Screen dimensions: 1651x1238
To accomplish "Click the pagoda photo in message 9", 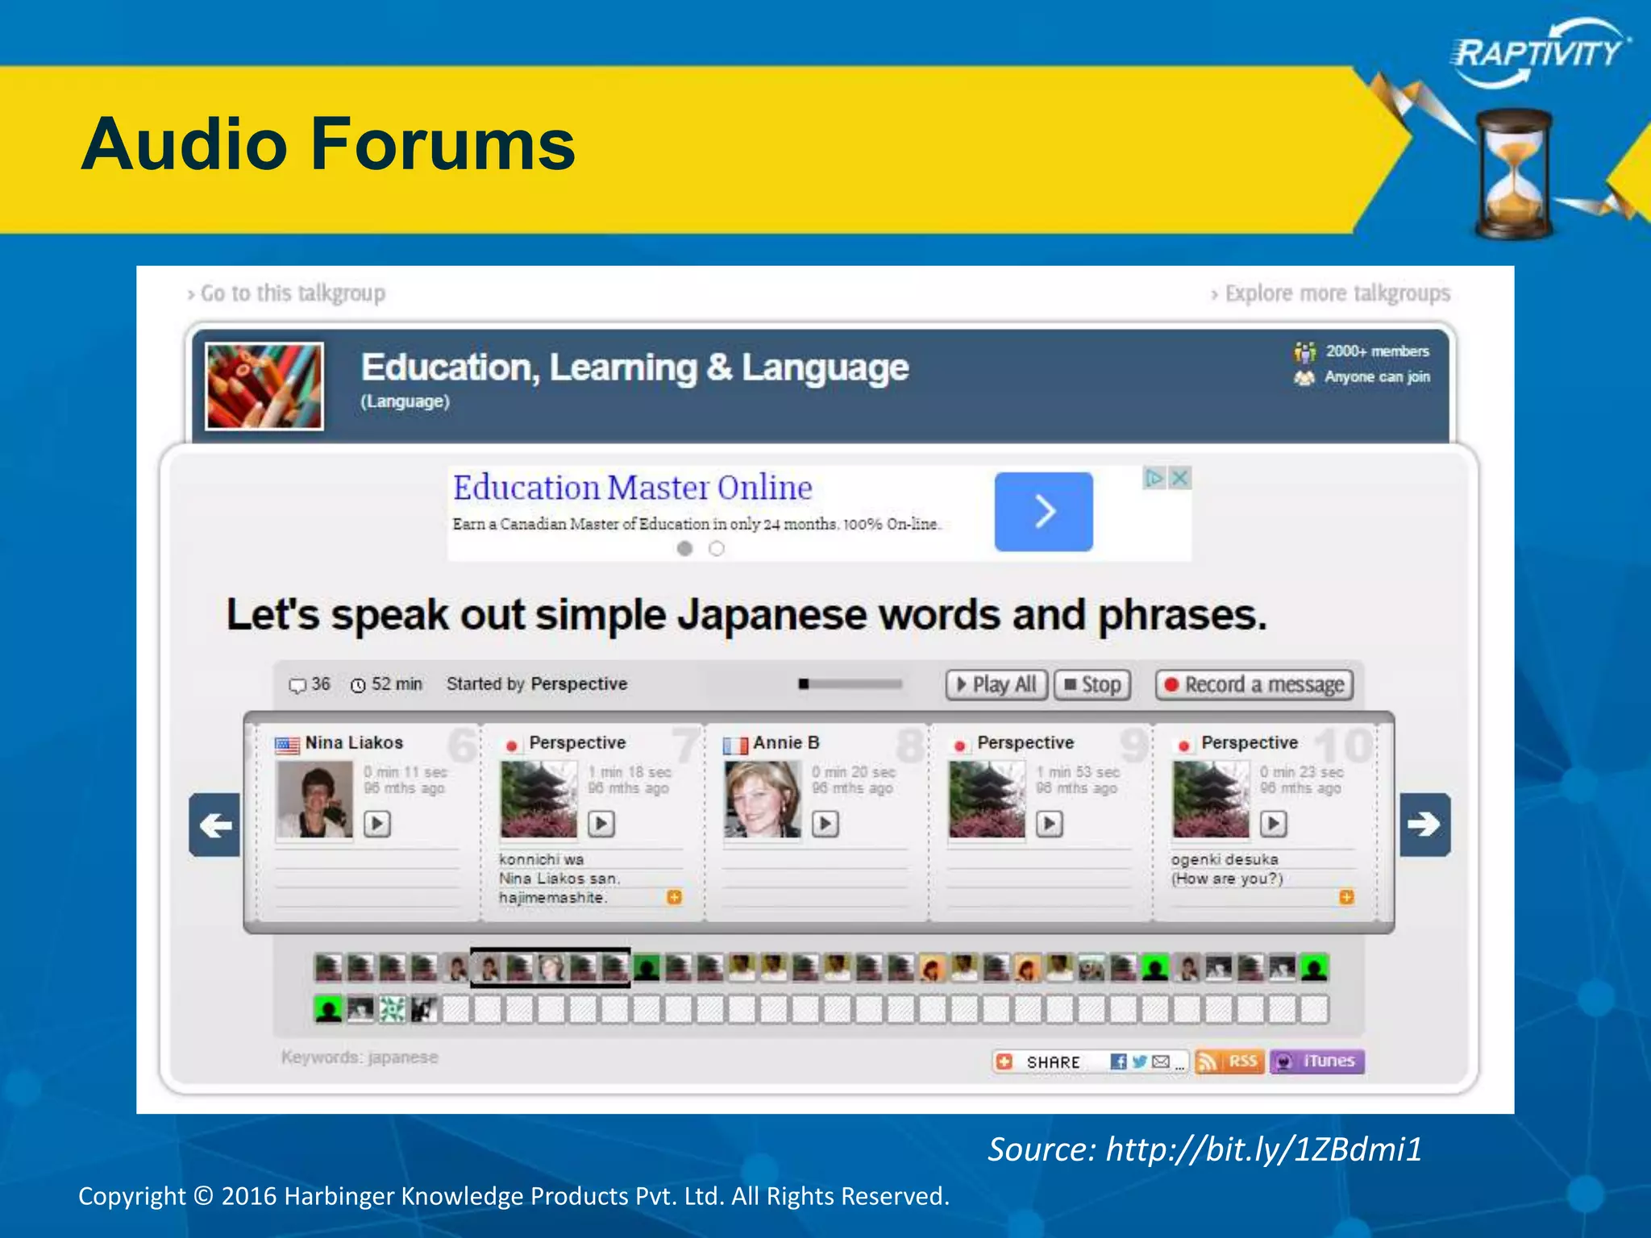I will 987,800.
